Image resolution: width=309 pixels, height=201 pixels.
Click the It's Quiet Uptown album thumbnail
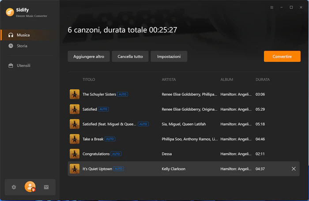coord(75,169)
